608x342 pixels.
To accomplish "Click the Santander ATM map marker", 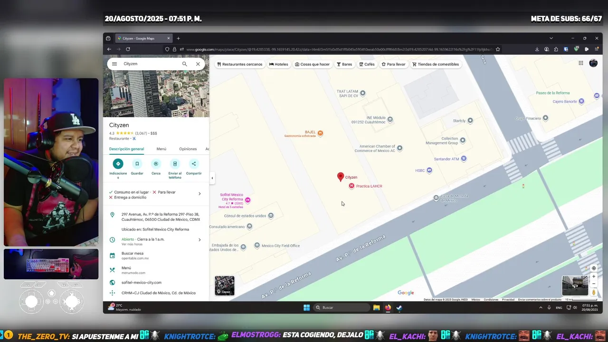I will pos(464,158).
